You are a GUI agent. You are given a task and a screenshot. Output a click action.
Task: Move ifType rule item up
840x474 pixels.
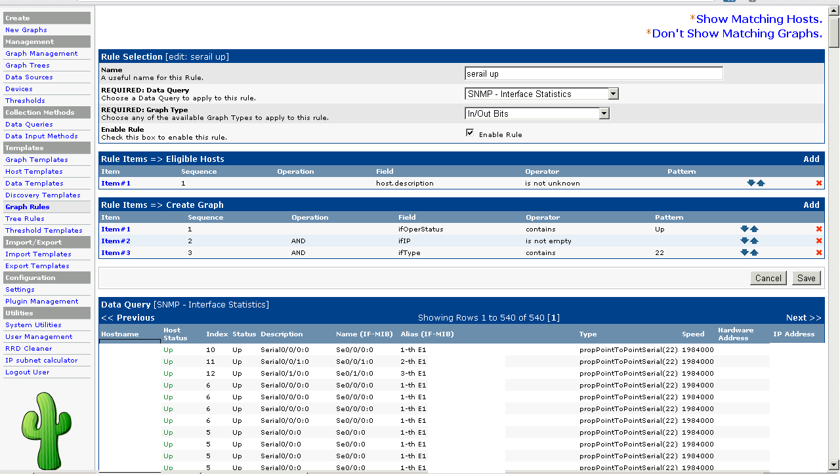[x=754, y=253]
